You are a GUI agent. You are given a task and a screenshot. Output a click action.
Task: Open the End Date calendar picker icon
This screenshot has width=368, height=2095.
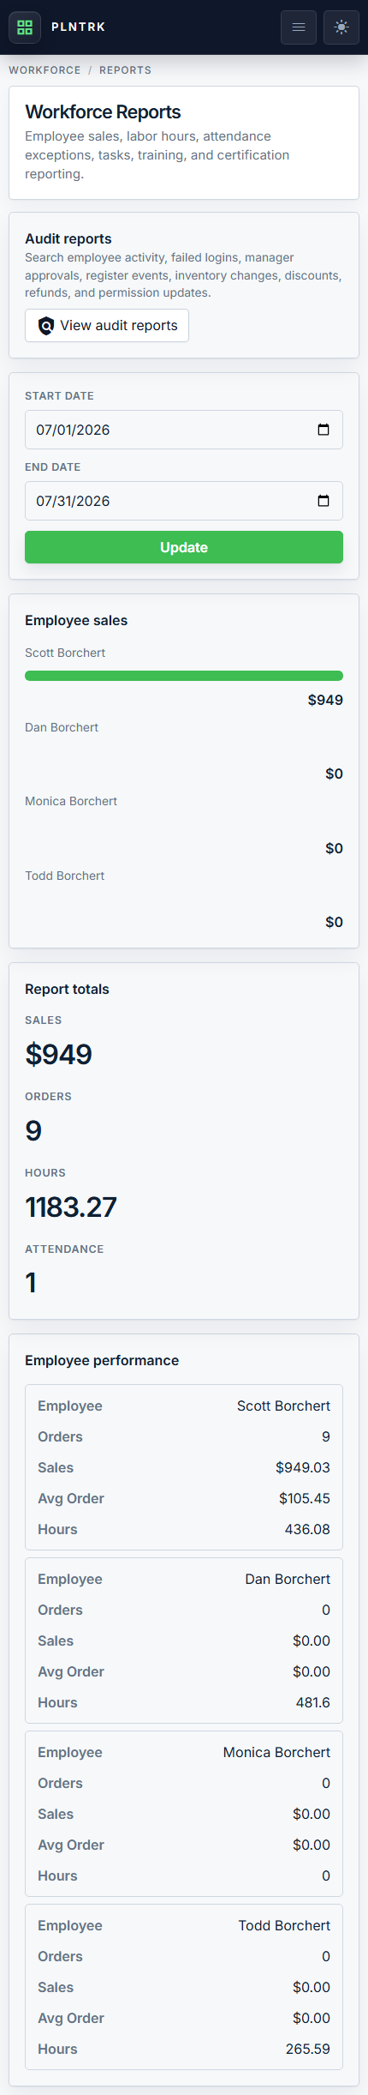point(323,501)
